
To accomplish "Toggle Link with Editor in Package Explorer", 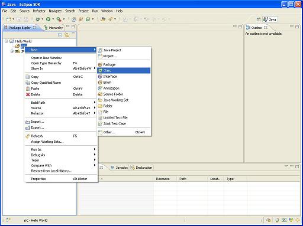I will (x=67, y=35).
